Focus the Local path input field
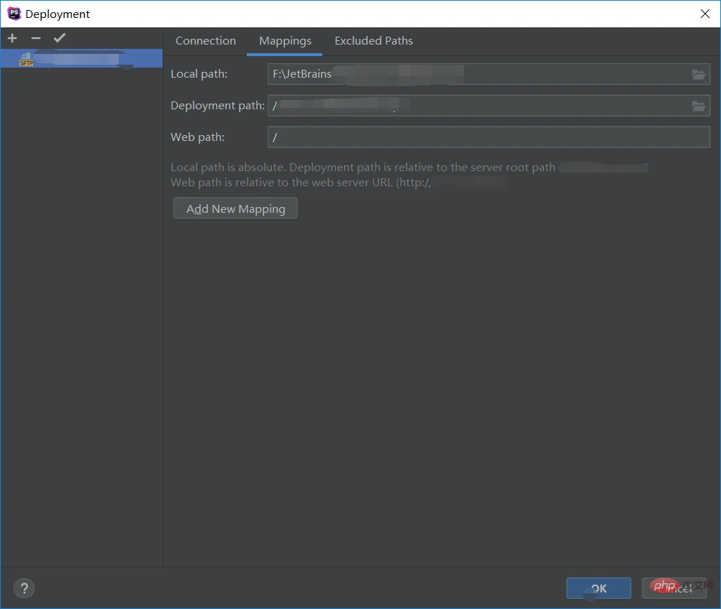Image resolution: width=721 pixels, height=609 pixels. click(x=475, y=74)
